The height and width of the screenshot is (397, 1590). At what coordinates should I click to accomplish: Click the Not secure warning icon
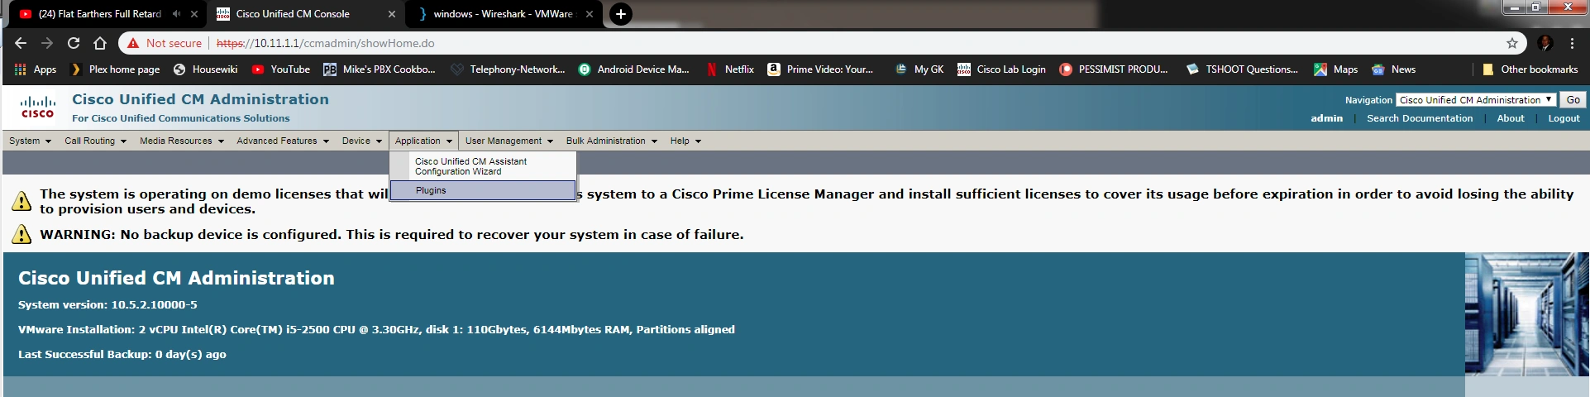coord(133,43)
